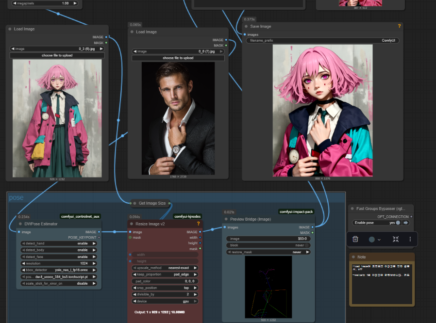Open the three-dot more options menu

click(410, 239)
